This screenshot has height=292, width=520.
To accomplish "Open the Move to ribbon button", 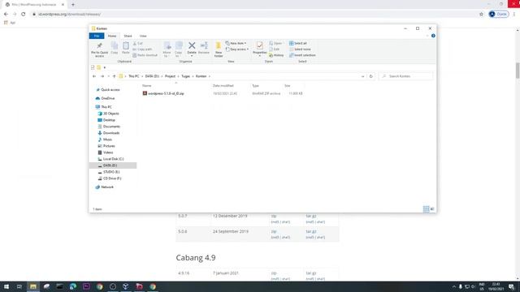I will pos(167,49).
